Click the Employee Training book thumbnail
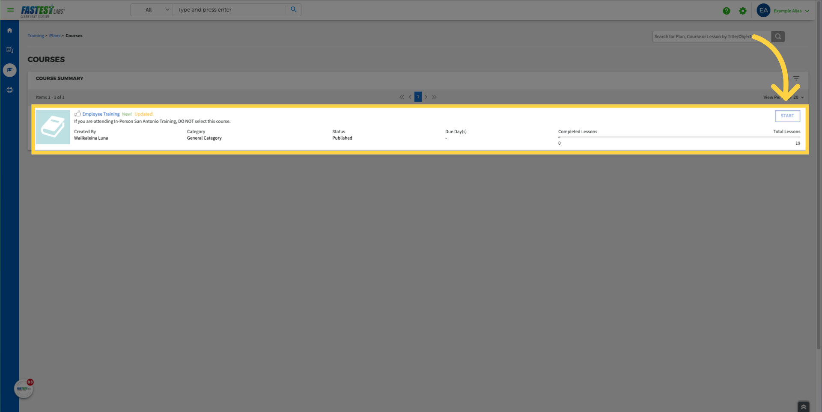This screenshot has height=412, width=822. coord(53,127)
